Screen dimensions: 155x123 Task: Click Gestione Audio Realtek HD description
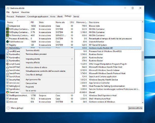point(101,48)
